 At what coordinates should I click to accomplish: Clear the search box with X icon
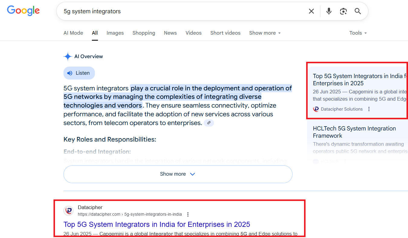311,11
